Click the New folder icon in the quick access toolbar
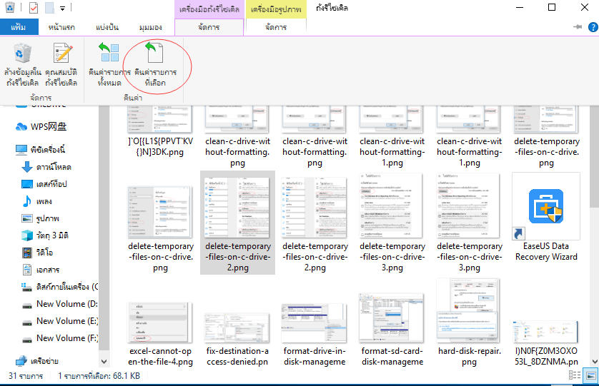 click(49, 8)
